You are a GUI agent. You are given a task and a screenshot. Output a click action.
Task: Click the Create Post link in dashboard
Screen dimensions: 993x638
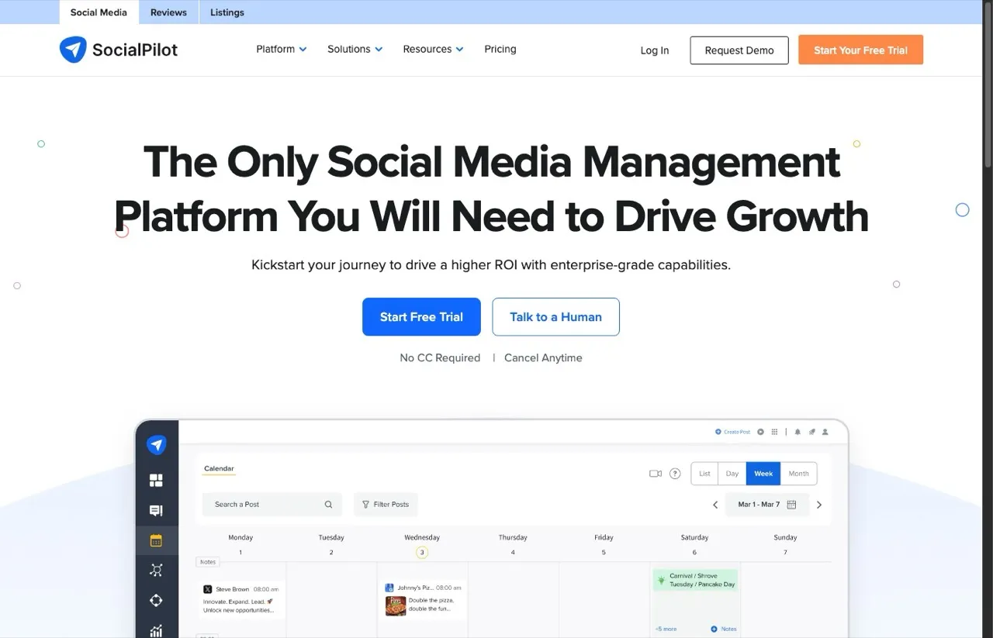coord(733,432)
